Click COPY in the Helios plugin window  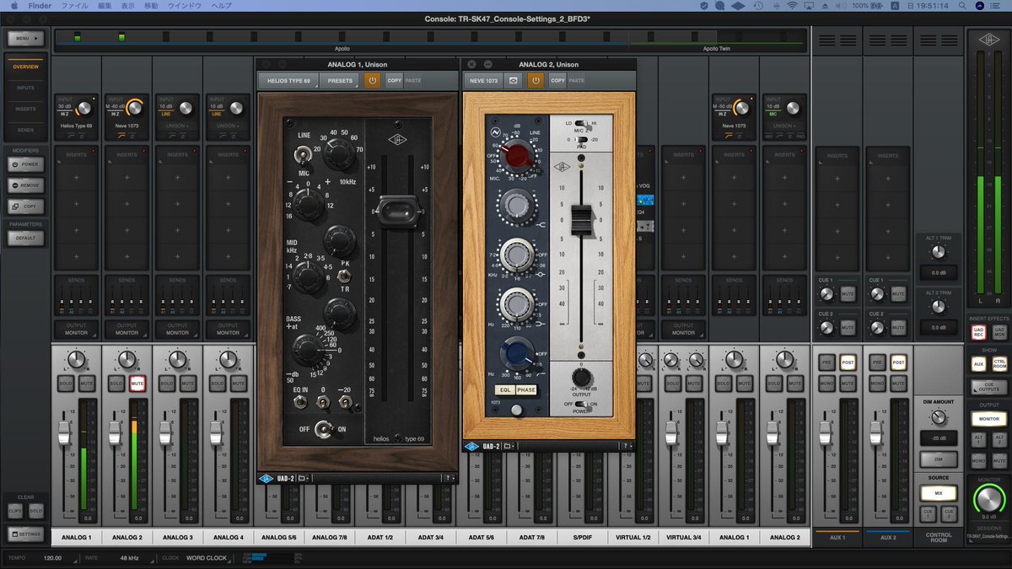point(394,80)
